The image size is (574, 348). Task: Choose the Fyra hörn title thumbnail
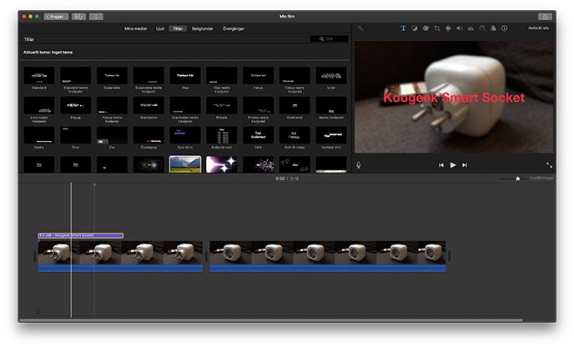[x=185, y=135]
